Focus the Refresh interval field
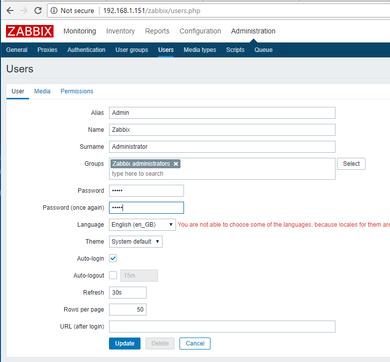Image resolution: width=390 pixels, height=362 pixels. click(x=127, y=293)
